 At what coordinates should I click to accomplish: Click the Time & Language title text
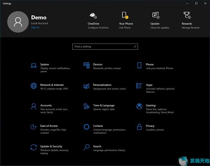point(104,106)
